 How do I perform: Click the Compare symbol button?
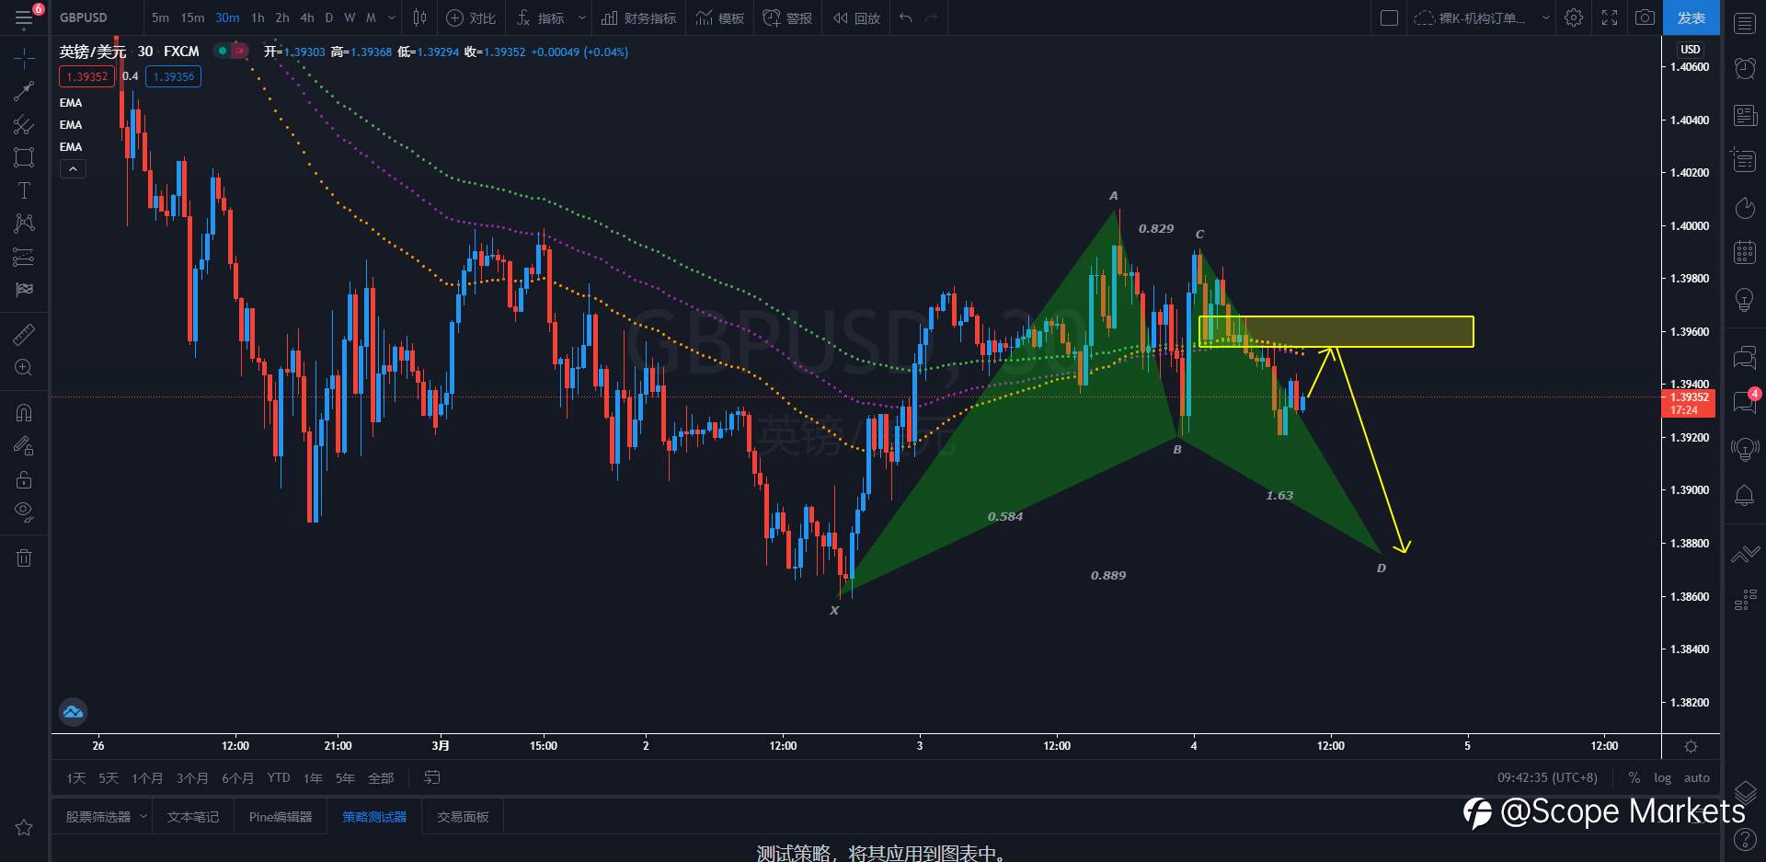[471, 17]
